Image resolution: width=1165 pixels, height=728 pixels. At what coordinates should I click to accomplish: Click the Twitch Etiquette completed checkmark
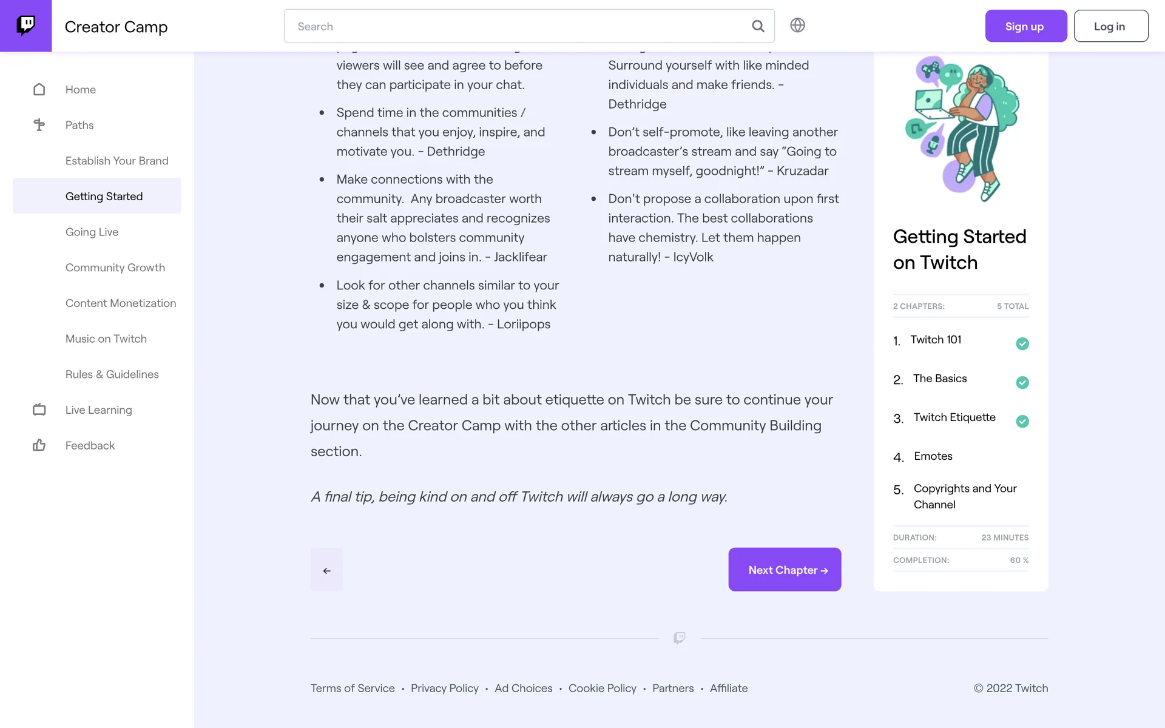tap(1022, 422)
